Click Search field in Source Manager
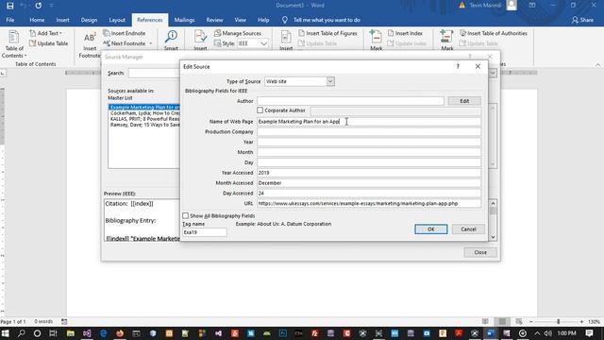604x340 pixels. 154,74
